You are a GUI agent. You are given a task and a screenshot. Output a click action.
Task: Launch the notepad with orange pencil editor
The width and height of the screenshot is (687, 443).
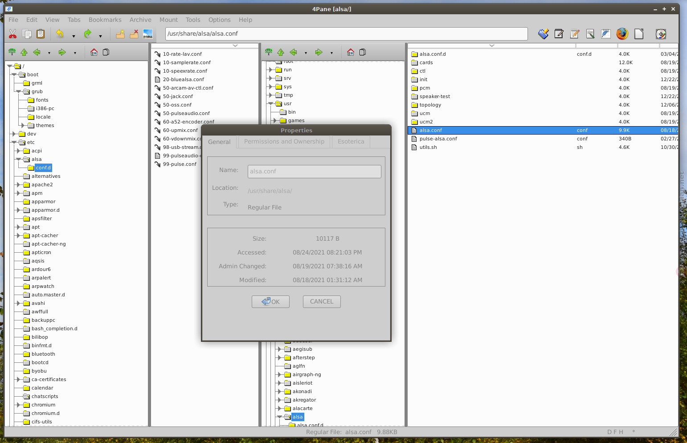point(575,34)
